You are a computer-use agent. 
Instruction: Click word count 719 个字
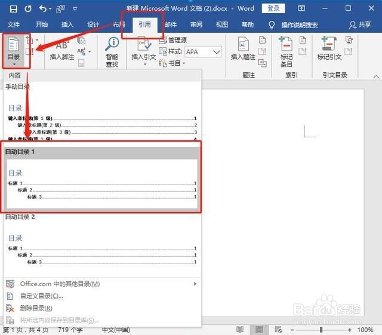pos(70,330)
